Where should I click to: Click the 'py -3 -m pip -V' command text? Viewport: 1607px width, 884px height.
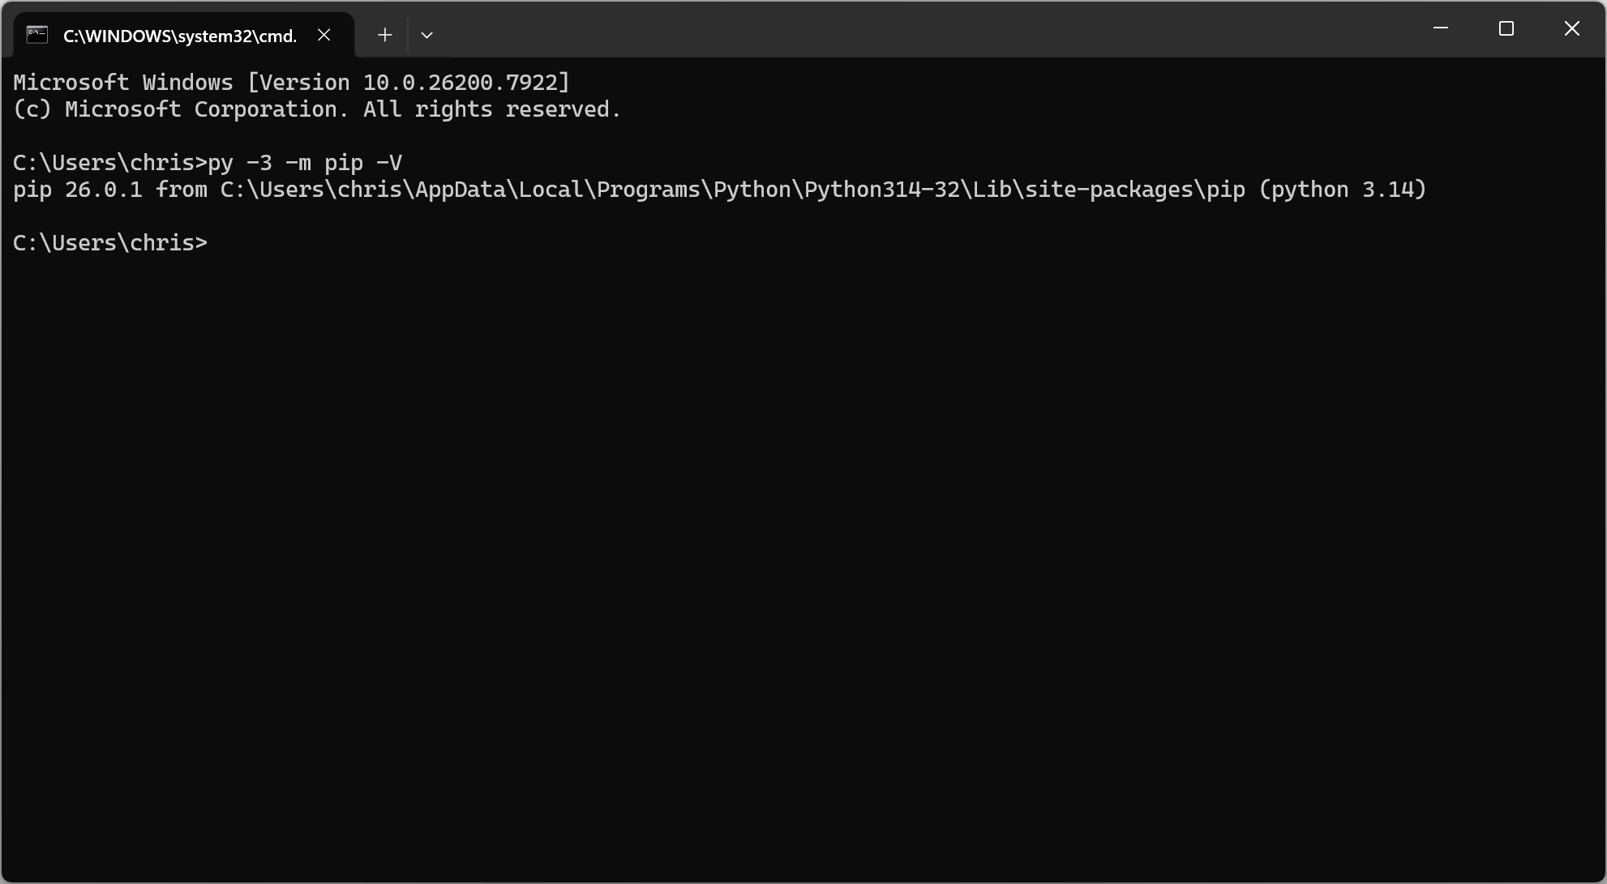305,163
